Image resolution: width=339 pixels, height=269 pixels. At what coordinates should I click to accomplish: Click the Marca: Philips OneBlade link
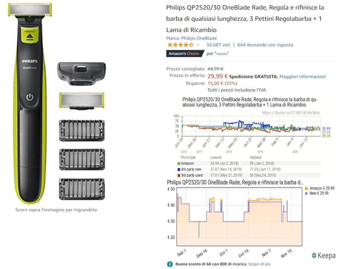[x=191, y=38]
